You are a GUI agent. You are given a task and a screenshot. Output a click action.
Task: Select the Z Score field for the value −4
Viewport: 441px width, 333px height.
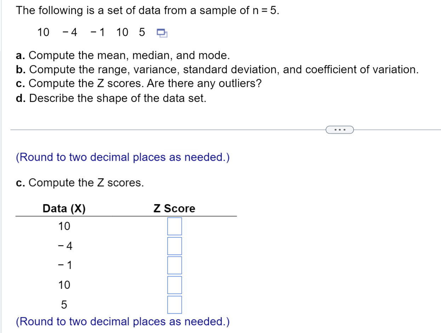(x=174, y=246)
